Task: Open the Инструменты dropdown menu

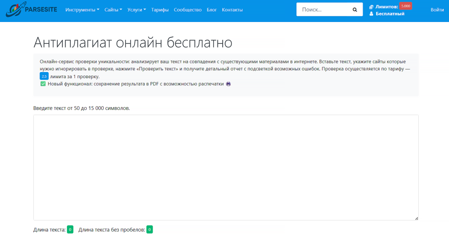Action: pos(82,10)
